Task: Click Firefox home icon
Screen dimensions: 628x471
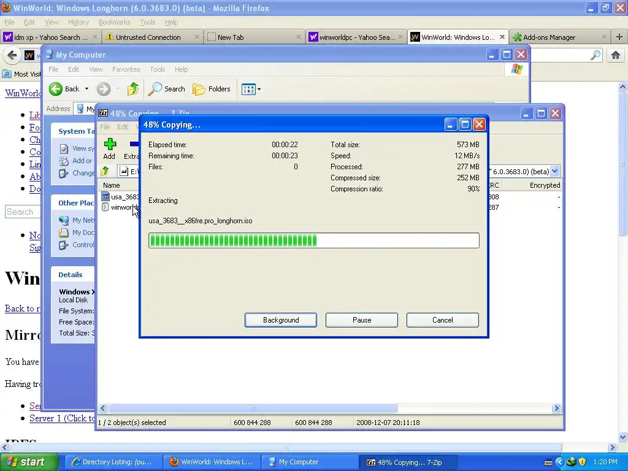Action: (x=616, y=55)
